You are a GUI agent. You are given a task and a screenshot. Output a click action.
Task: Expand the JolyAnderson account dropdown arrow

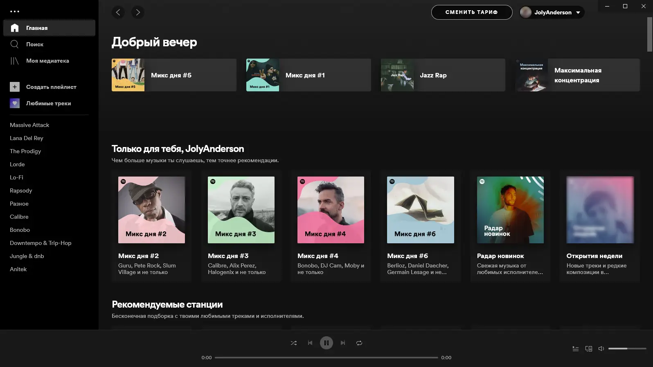578,13
